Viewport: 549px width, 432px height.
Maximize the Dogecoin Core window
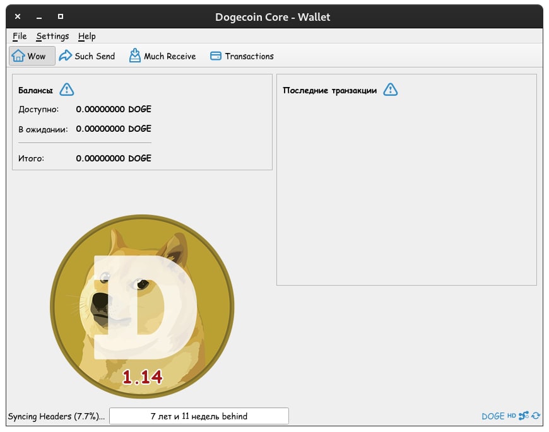click(61, 16)
